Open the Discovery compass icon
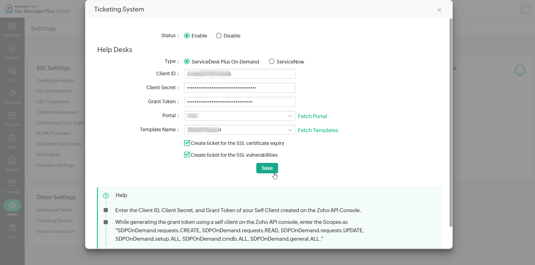This screenshot has width=535, height=265. (x=12, y=49)
